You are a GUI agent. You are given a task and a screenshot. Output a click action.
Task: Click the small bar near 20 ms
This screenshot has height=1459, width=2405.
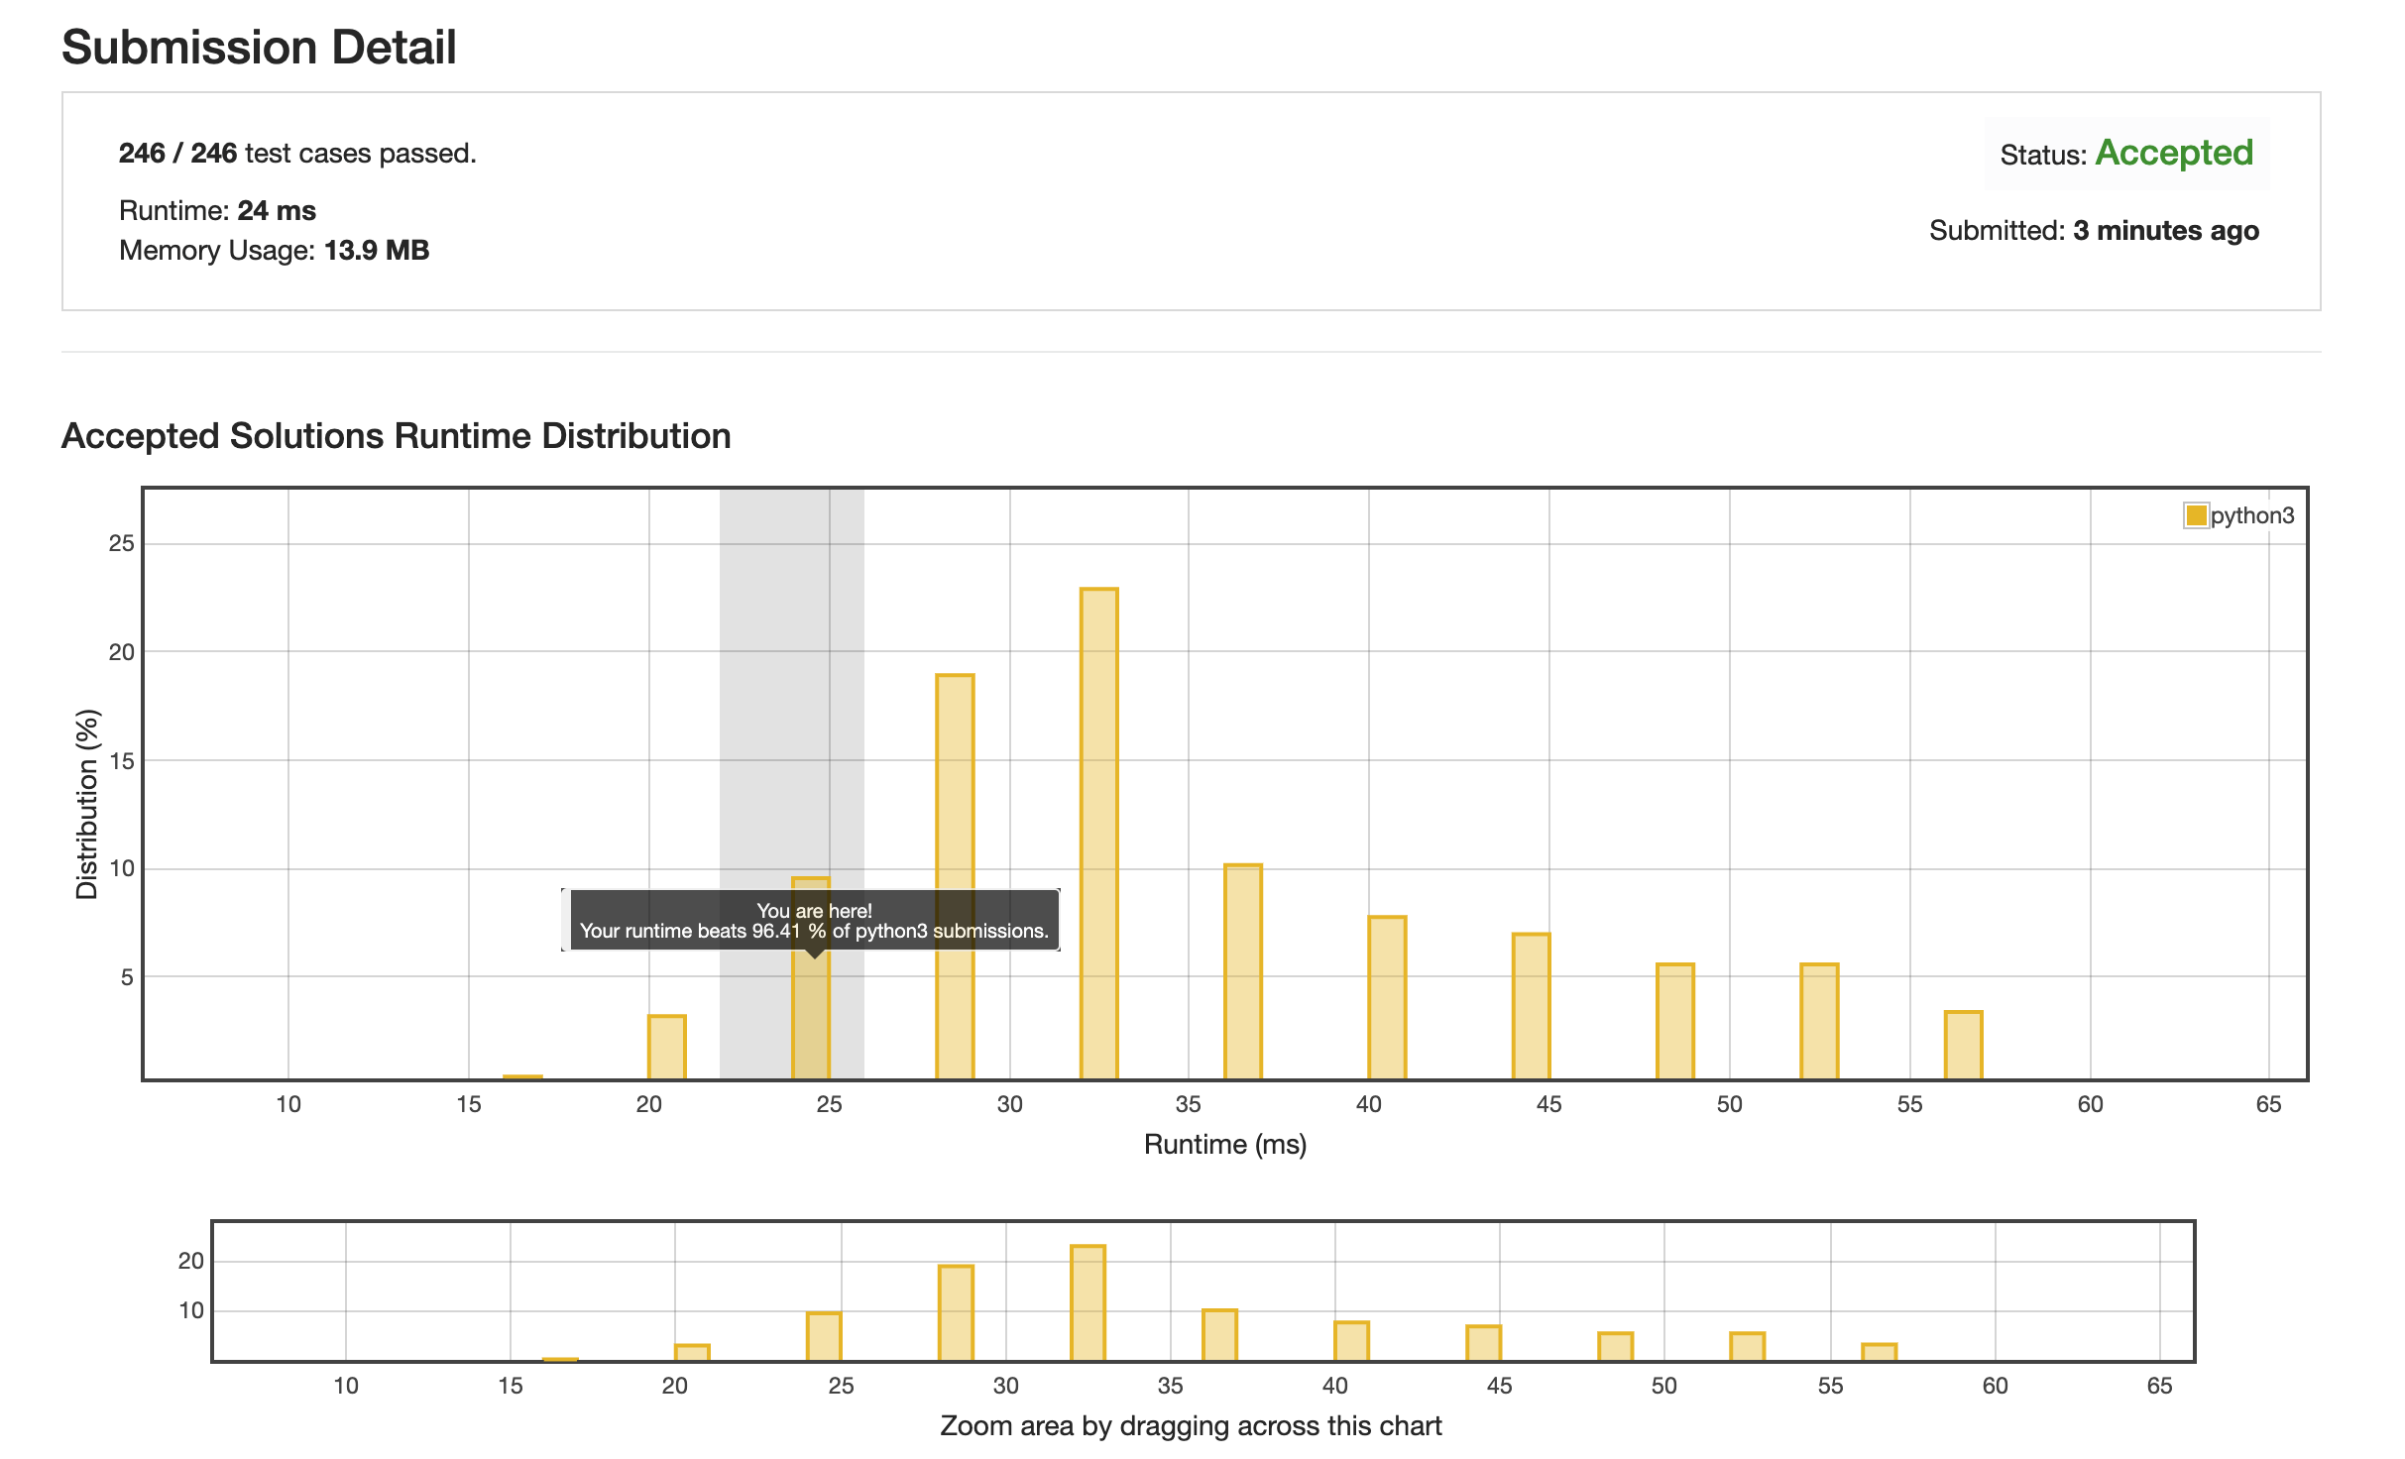click(666, 1047)
